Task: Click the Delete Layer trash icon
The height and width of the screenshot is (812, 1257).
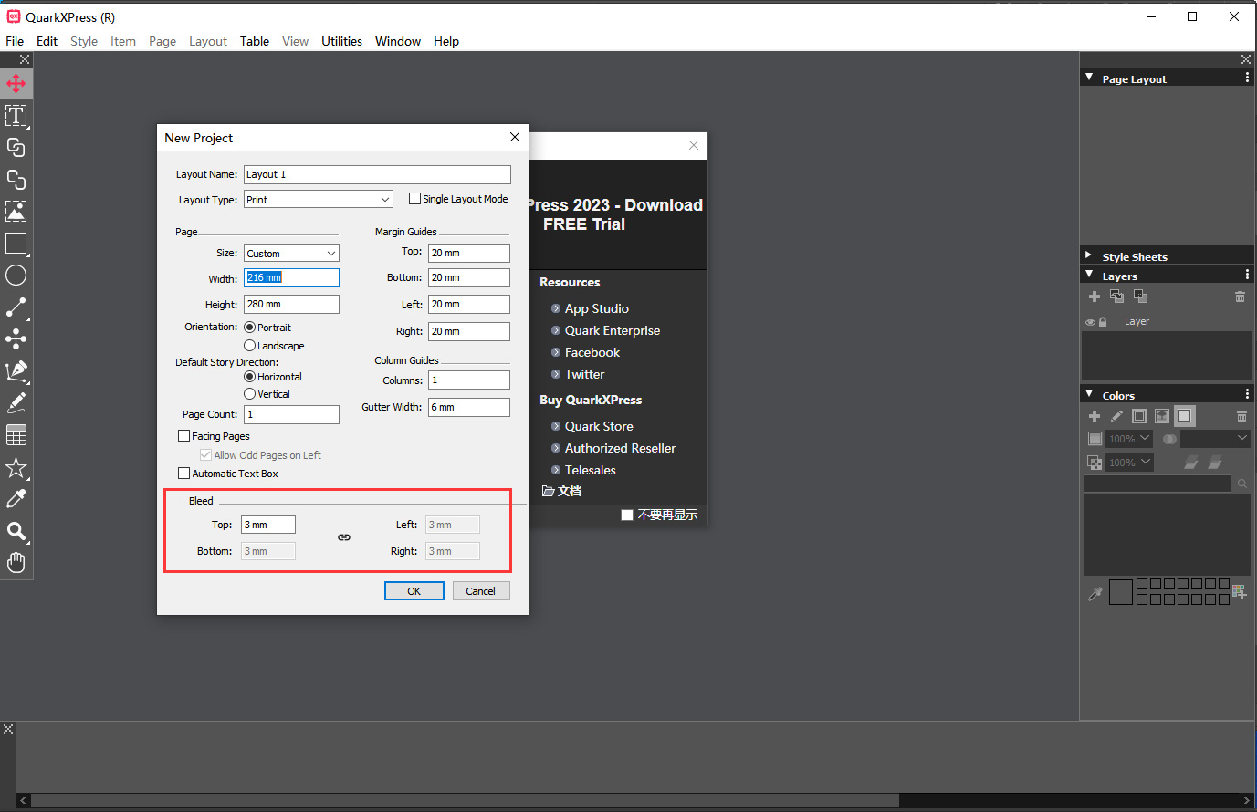Action: 1240,297
